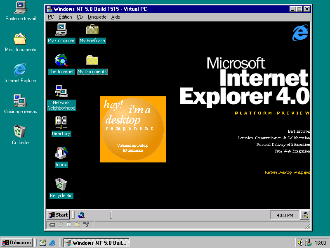
Task: Click the resize grip at Virtual PC window corner
Action: [x=308, y=226]
